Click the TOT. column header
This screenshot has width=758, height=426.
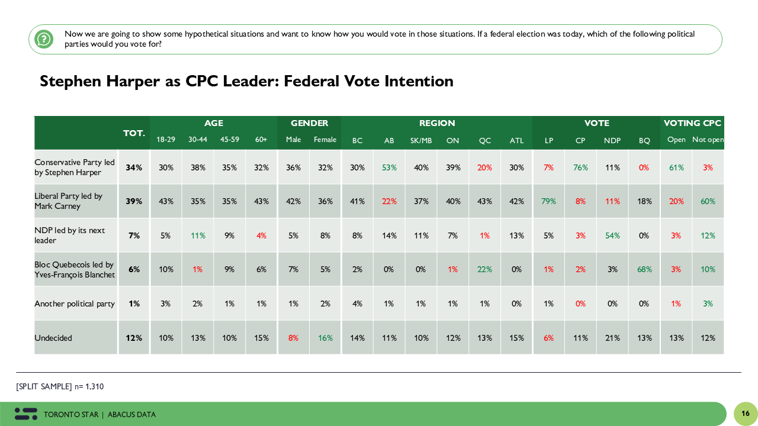(x=134, y=133)
